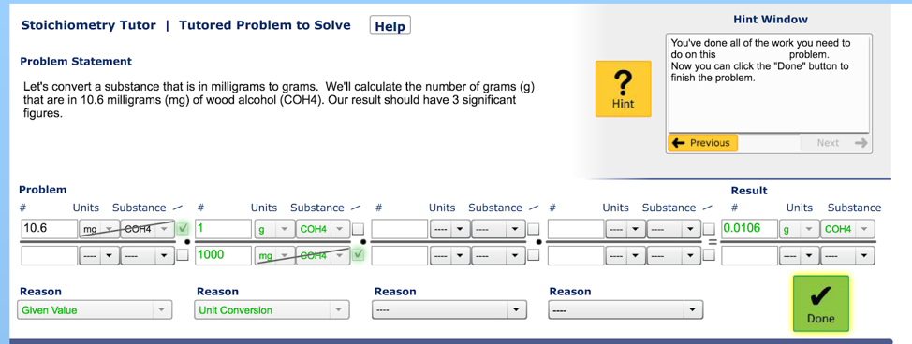Expand the fourth Reason dropdown
The image size is (912, 344).
[625, 310]
